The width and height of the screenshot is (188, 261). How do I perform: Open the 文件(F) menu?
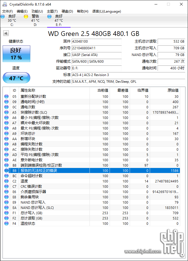pos(8,11)
